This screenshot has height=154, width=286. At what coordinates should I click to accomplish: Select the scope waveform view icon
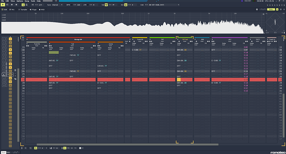click(x=263, y=9)
